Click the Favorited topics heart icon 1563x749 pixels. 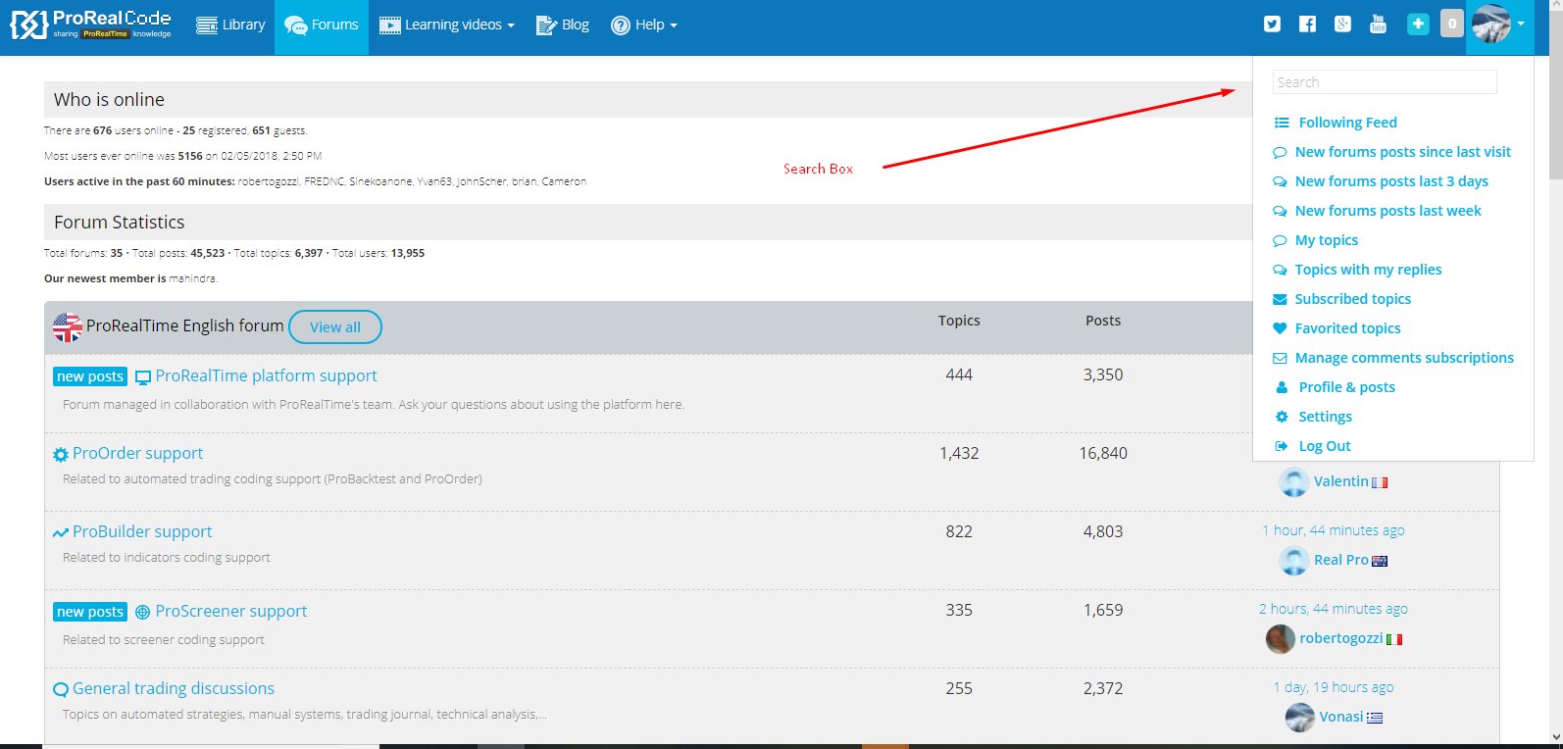click(1280, 328)
